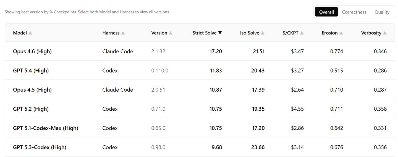Switch to the Quality view
Screen dimensions: 398x157
tap(382, 12)
